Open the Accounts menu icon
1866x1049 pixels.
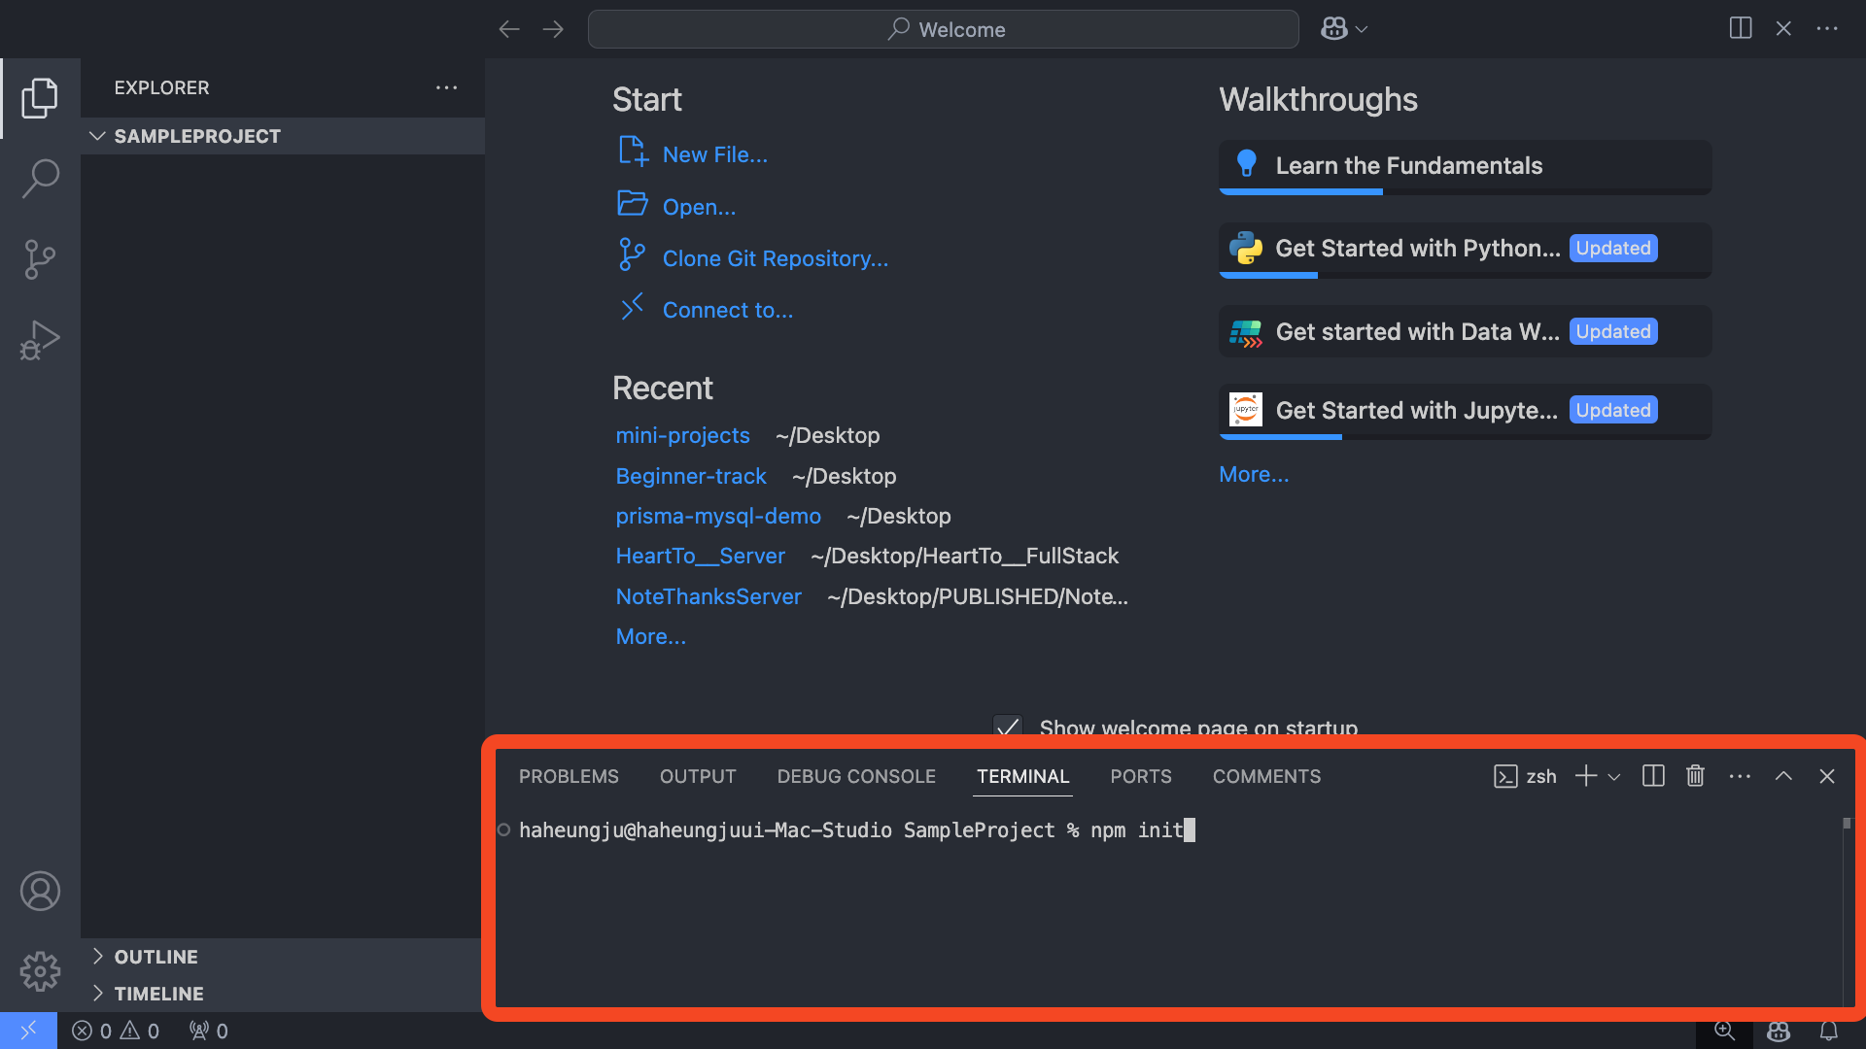click(x=40, y=891)
